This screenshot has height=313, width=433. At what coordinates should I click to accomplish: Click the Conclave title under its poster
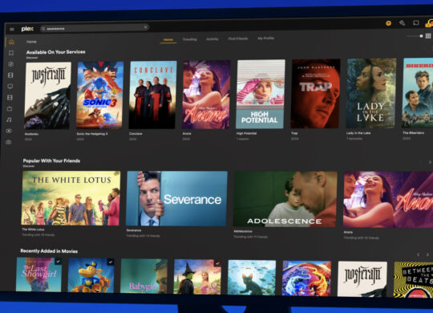click(136, 133)
